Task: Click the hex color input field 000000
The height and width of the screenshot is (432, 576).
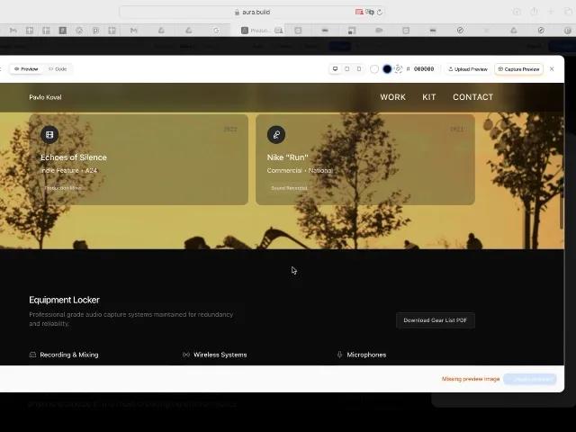Action: click(424, 69)
